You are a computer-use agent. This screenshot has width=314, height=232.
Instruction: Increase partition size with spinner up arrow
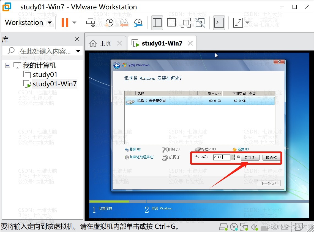tap(232, 156)
